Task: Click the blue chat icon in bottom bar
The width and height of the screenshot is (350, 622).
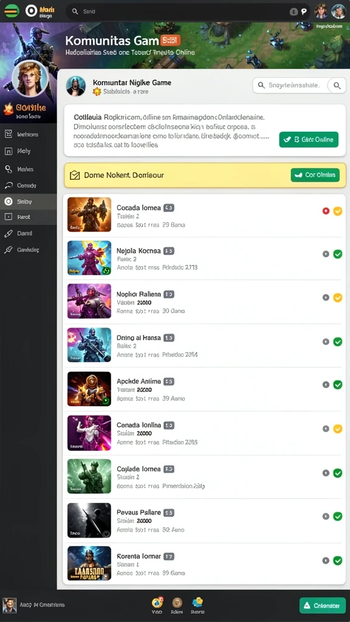Action: coord(197,603)
